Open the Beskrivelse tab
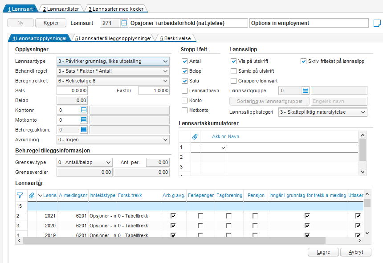383x263 pixels. 175,38
